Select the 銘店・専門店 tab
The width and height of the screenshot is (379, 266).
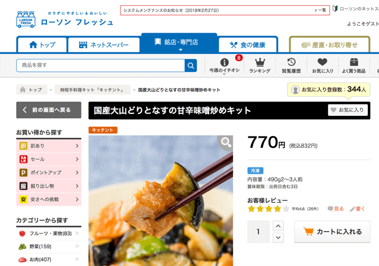click(x=179, y=43)
